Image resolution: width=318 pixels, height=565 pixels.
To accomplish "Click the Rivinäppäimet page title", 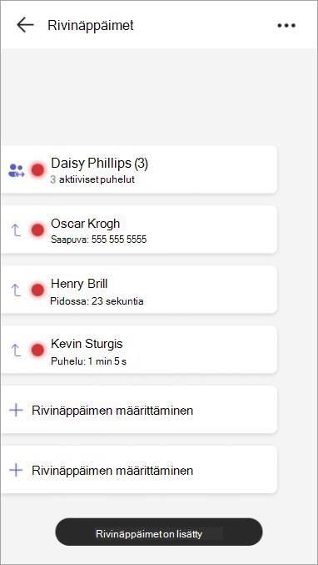I will click(x=91, y=26).
